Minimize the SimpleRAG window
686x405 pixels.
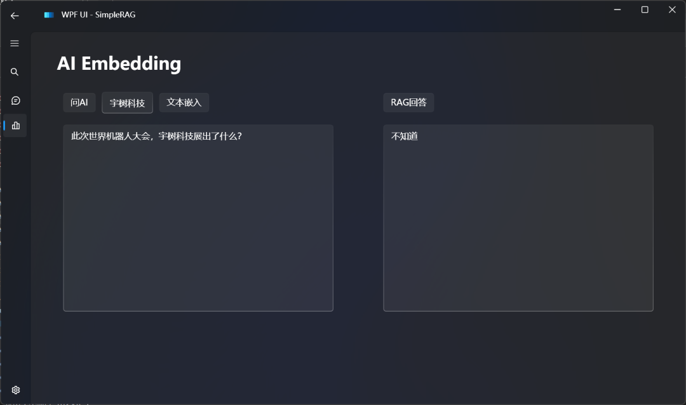point(617,10)
